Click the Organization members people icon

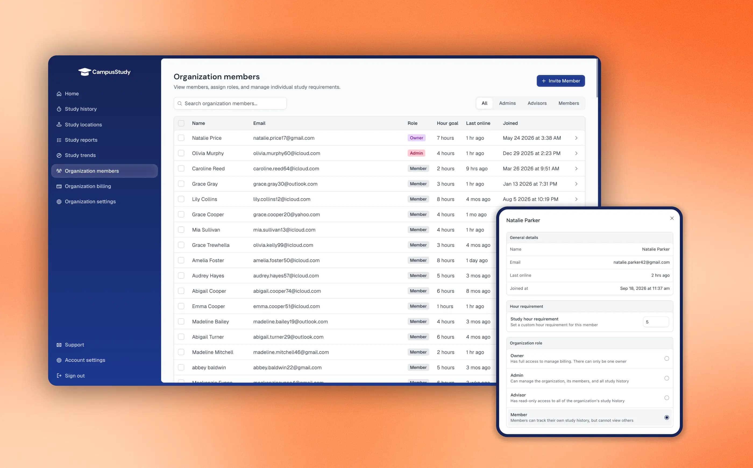click(59, 171)
